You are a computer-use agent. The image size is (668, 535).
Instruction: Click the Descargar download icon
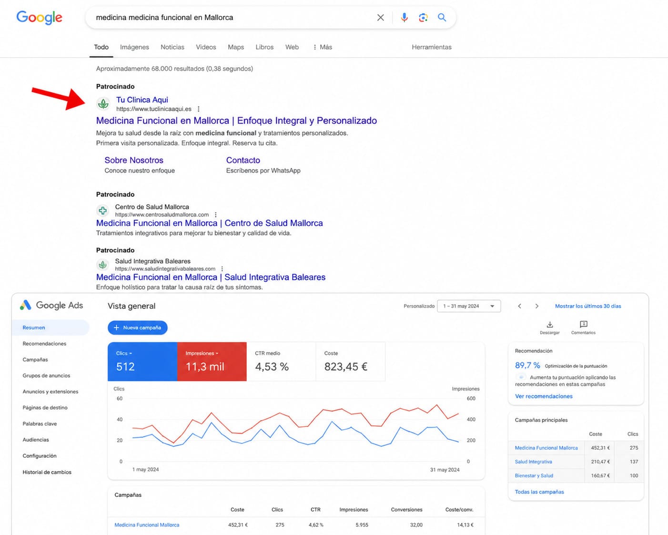[x=550, y=325]
